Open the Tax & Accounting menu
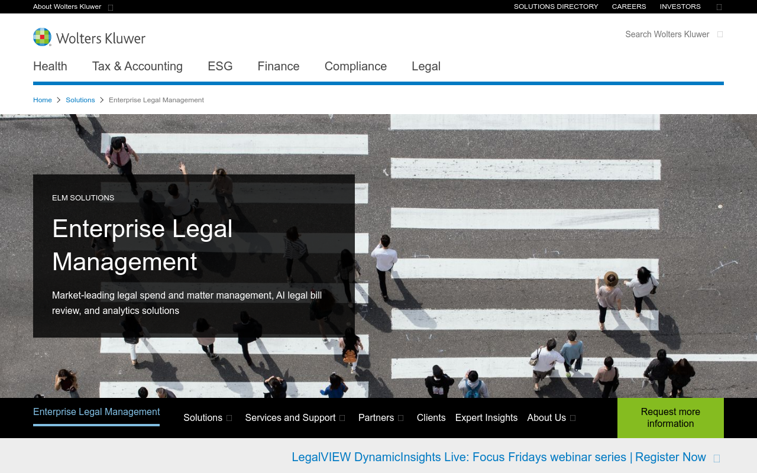This screenshot has height=473, width=757. tap(137, 66)
